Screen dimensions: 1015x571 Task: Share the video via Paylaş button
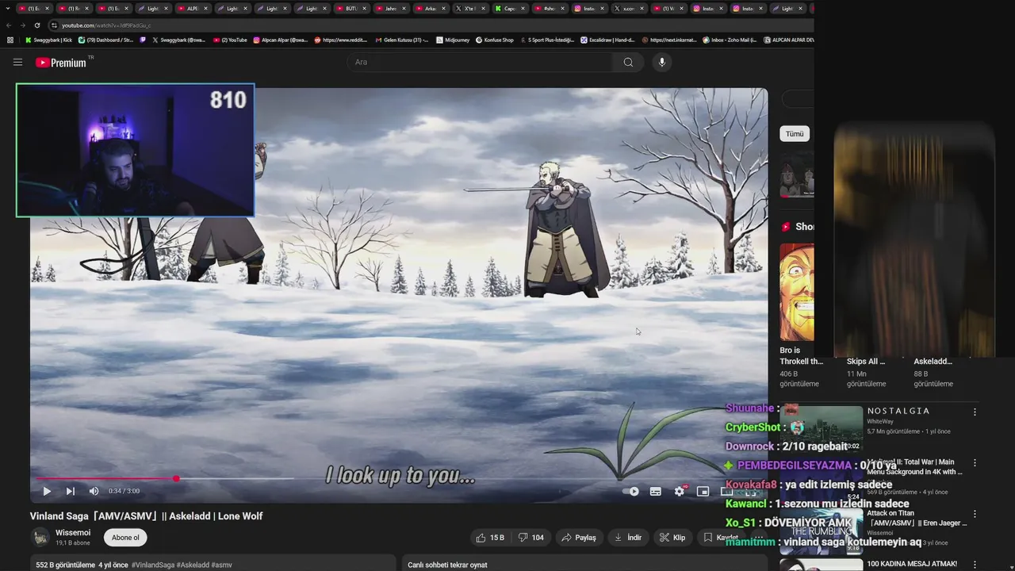click(x=579, y=537)
